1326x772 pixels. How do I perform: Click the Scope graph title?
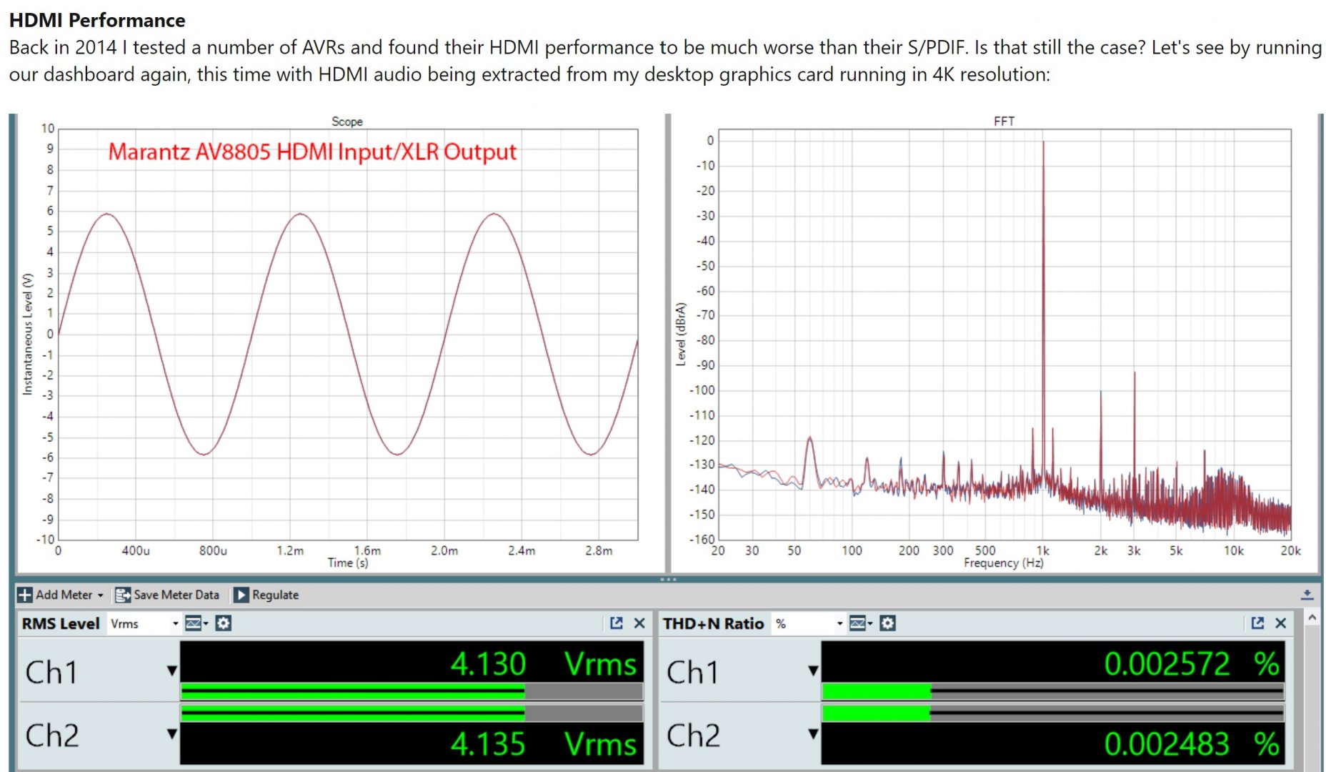pos(347,122)
